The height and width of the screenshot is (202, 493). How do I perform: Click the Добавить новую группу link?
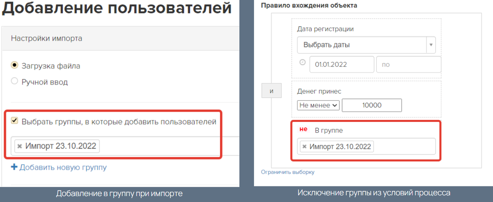tap(63, 167)
